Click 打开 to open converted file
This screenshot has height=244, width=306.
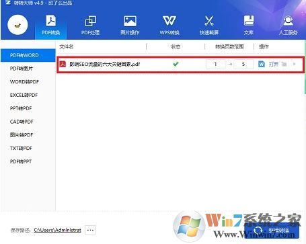tap(274, 65)
